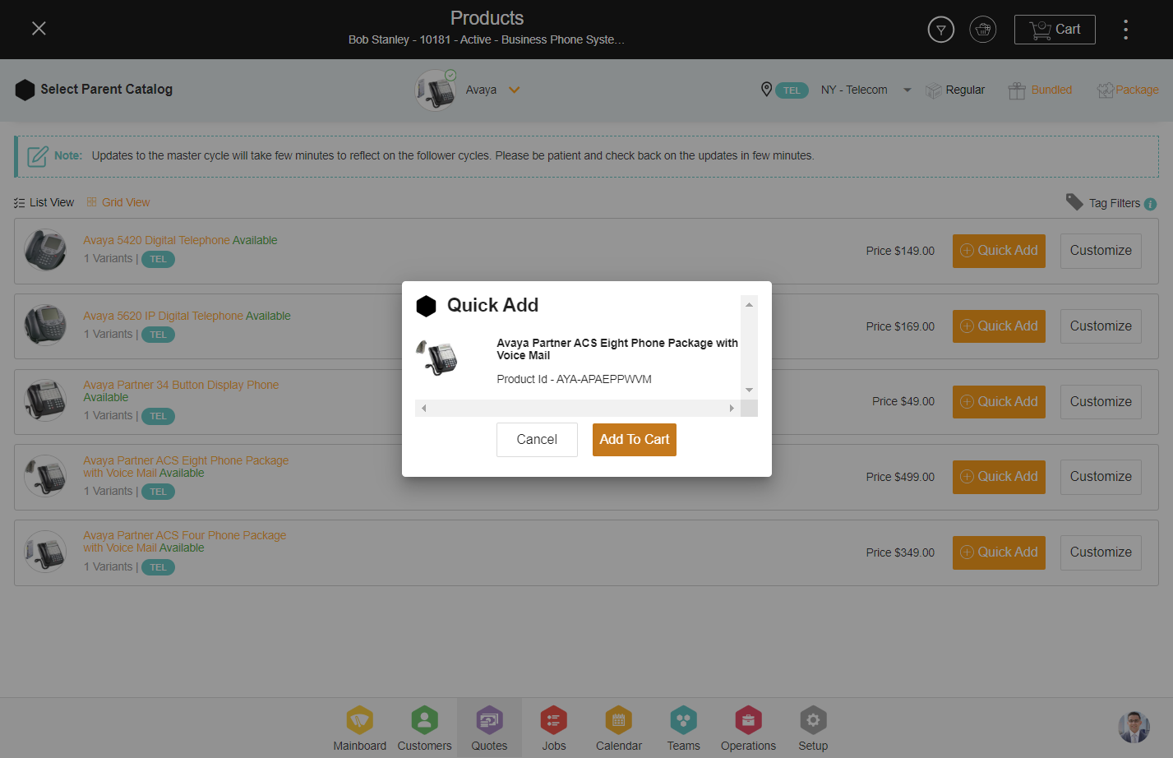
Task: Click the Tag Filters info icon
Action: click(x=1150, y=204)
